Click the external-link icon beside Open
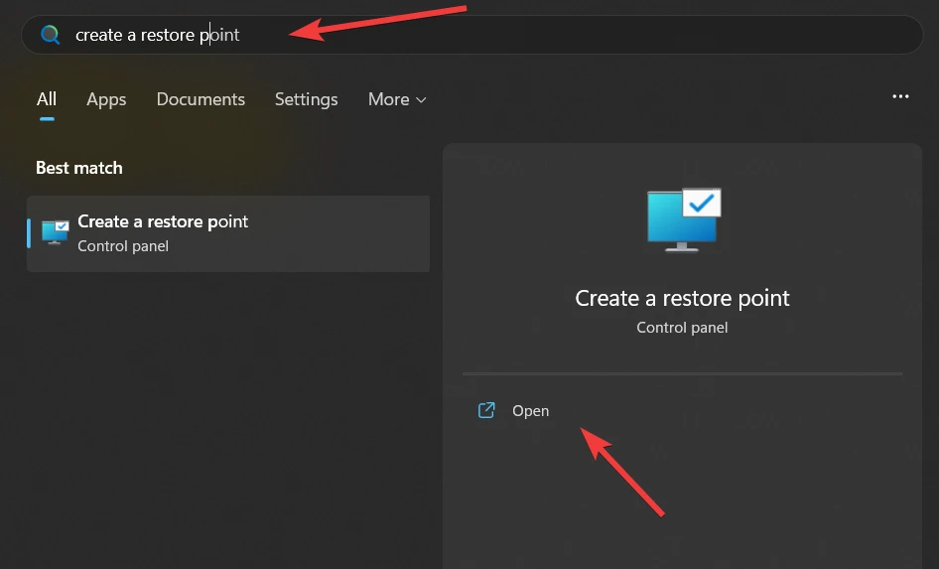 [x=486, y=410]
